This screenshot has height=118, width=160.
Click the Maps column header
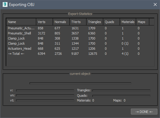(143, 22)
